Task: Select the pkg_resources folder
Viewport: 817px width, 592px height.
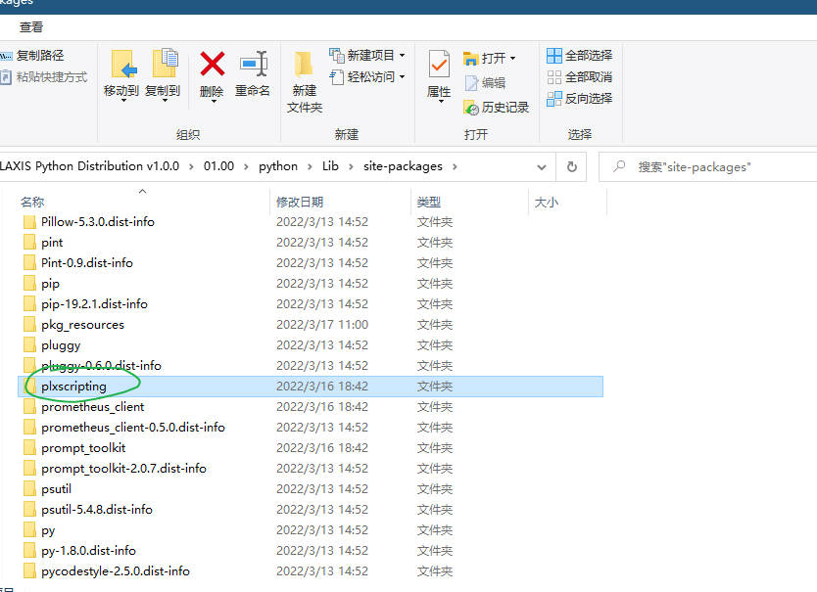Action: tap(83, 325)
